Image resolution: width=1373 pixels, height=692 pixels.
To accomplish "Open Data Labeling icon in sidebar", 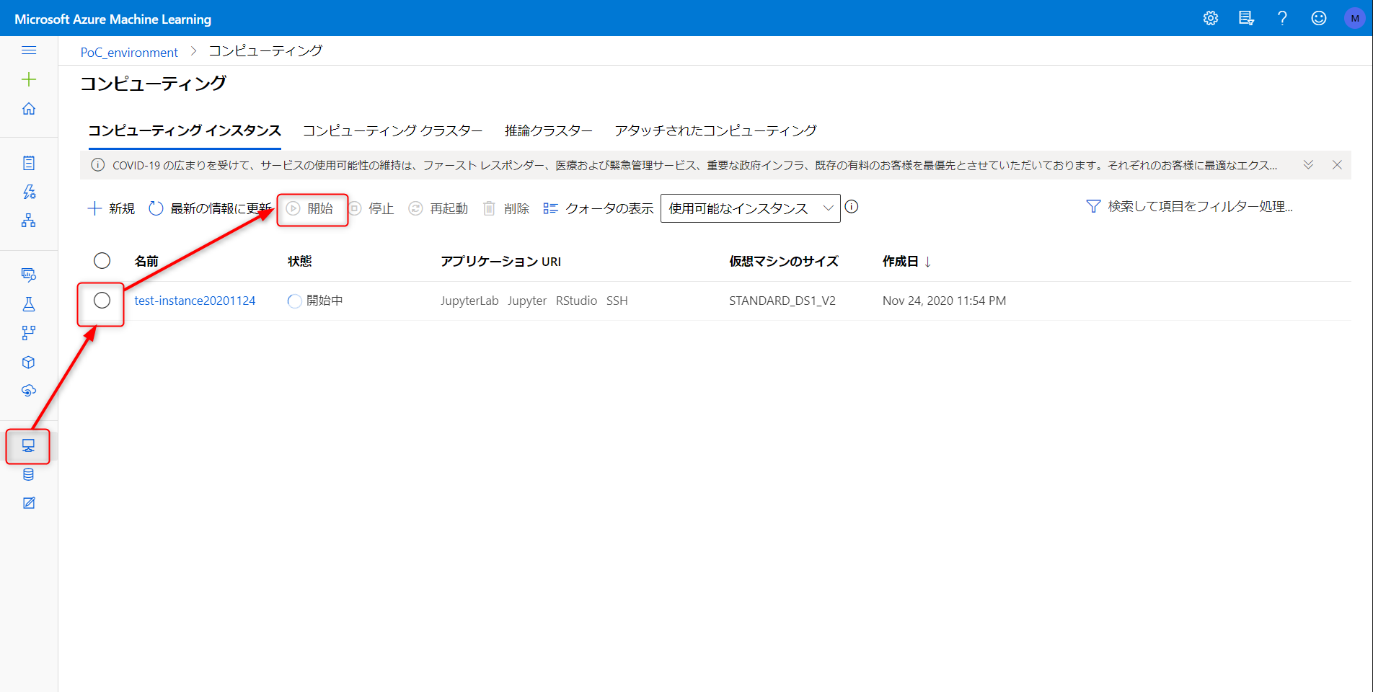I will pos(29,503).
